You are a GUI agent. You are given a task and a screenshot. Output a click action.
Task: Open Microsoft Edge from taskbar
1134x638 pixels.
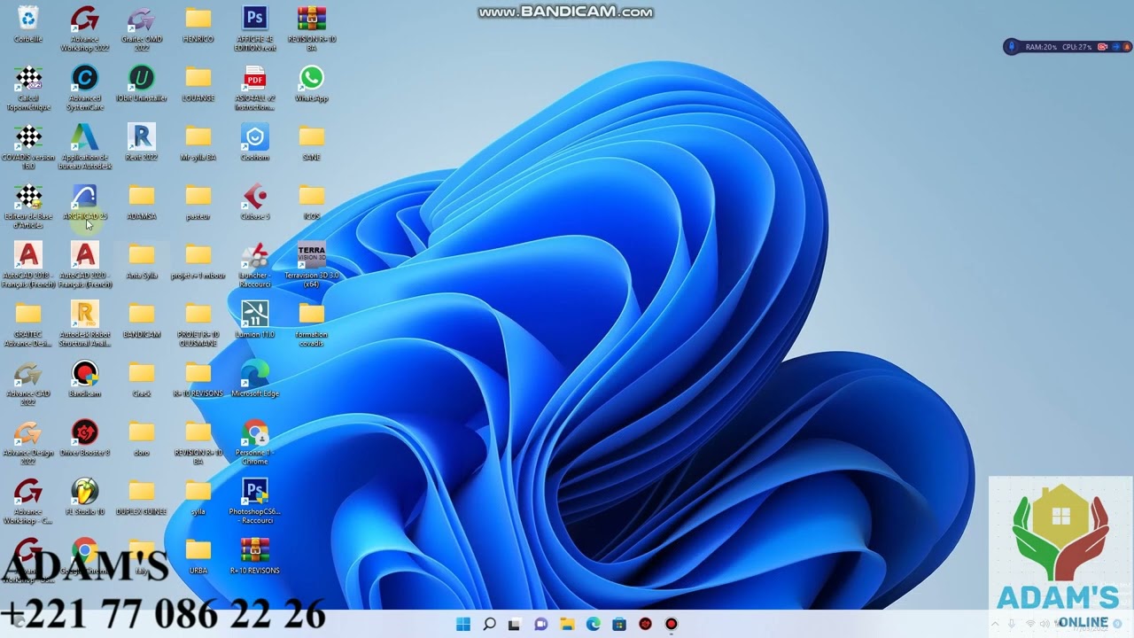pos(594,624)
